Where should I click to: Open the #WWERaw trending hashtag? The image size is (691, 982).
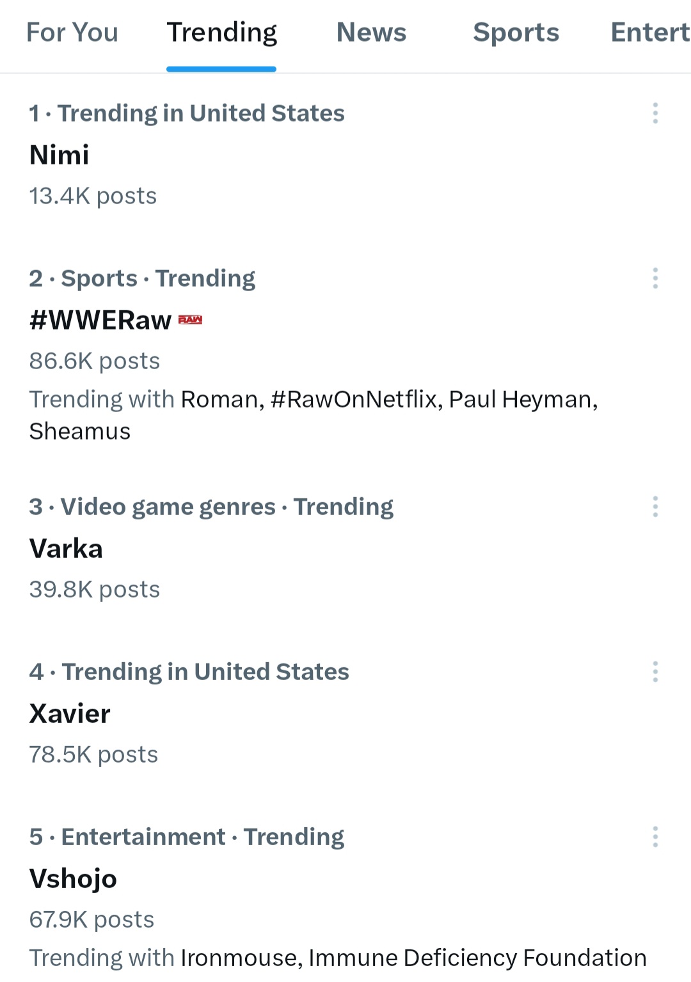coord(100,320)
